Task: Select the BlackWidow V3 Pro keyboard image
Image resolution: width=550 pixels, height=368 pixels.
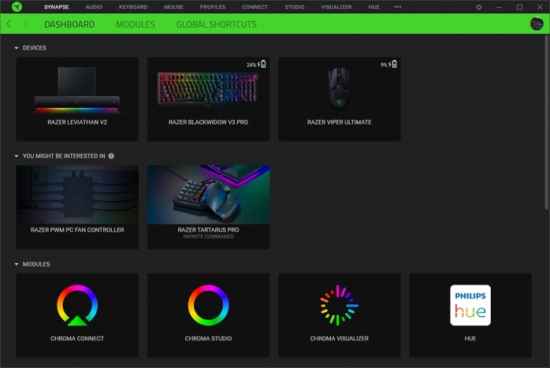Action: 208,89
